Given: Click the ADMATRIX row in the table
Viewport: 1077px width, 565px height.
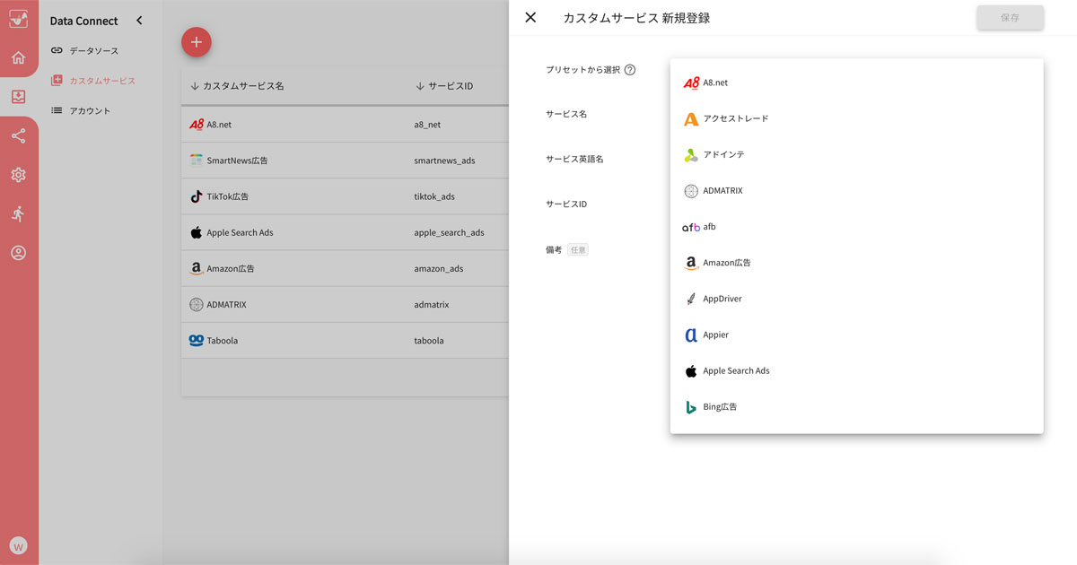Looking at the screenshot, I should tap(345, 305).
